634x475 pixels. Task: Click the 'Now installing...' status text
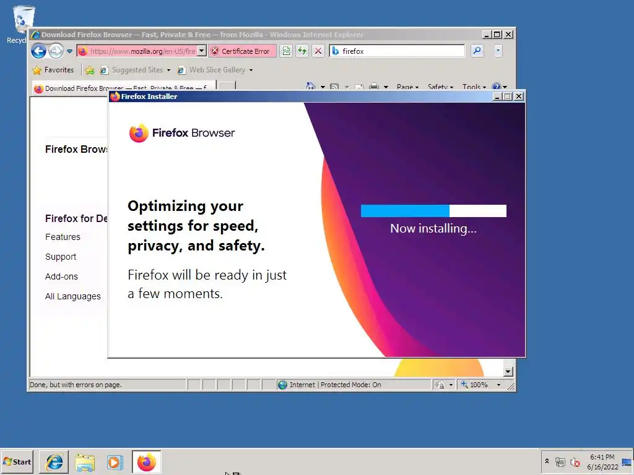[x=433, y=229]
